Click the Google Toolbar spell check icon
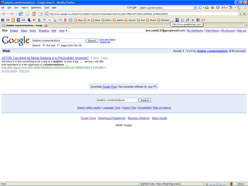This screenshot has width=248, height=186. 231,8
